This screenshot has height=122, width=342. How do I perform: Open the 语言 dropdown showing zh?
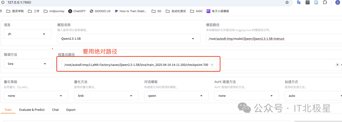[28, 34]
